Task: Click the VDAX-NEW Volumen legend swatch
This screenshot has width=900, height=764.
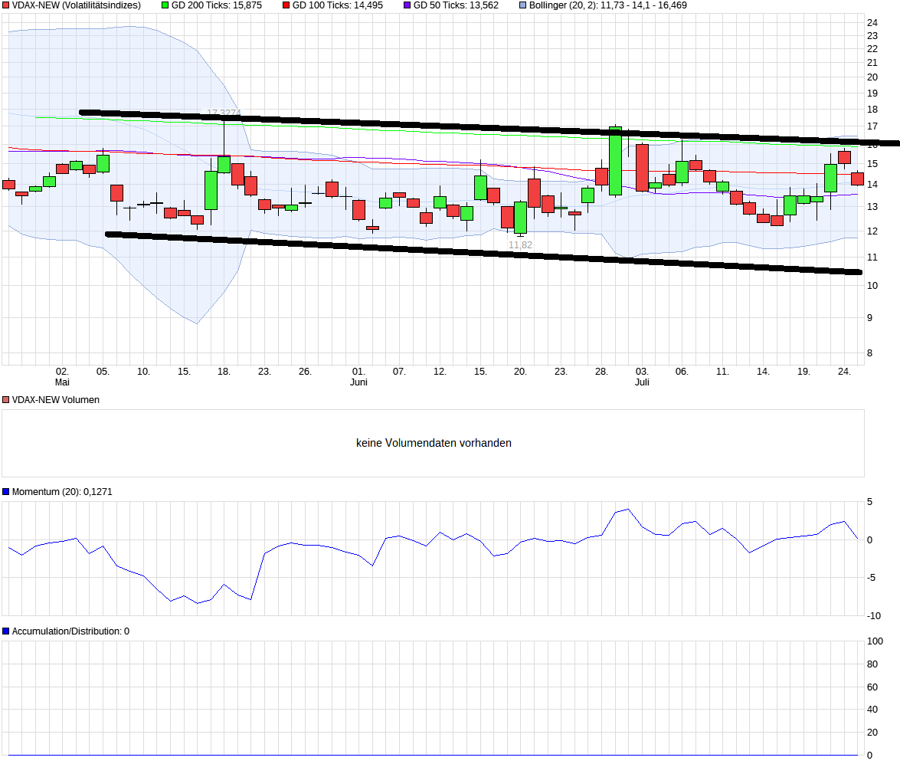Action: (5, 400)
